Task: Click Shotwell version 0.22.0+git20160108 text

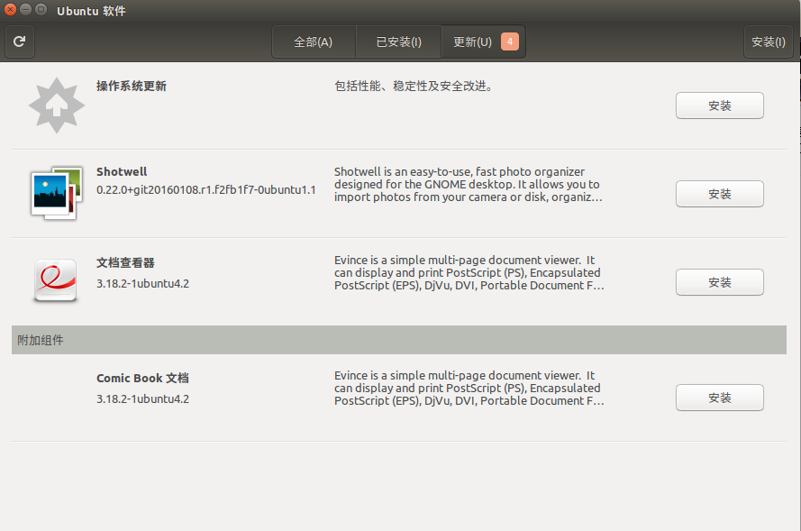Action: click(205, 190)
